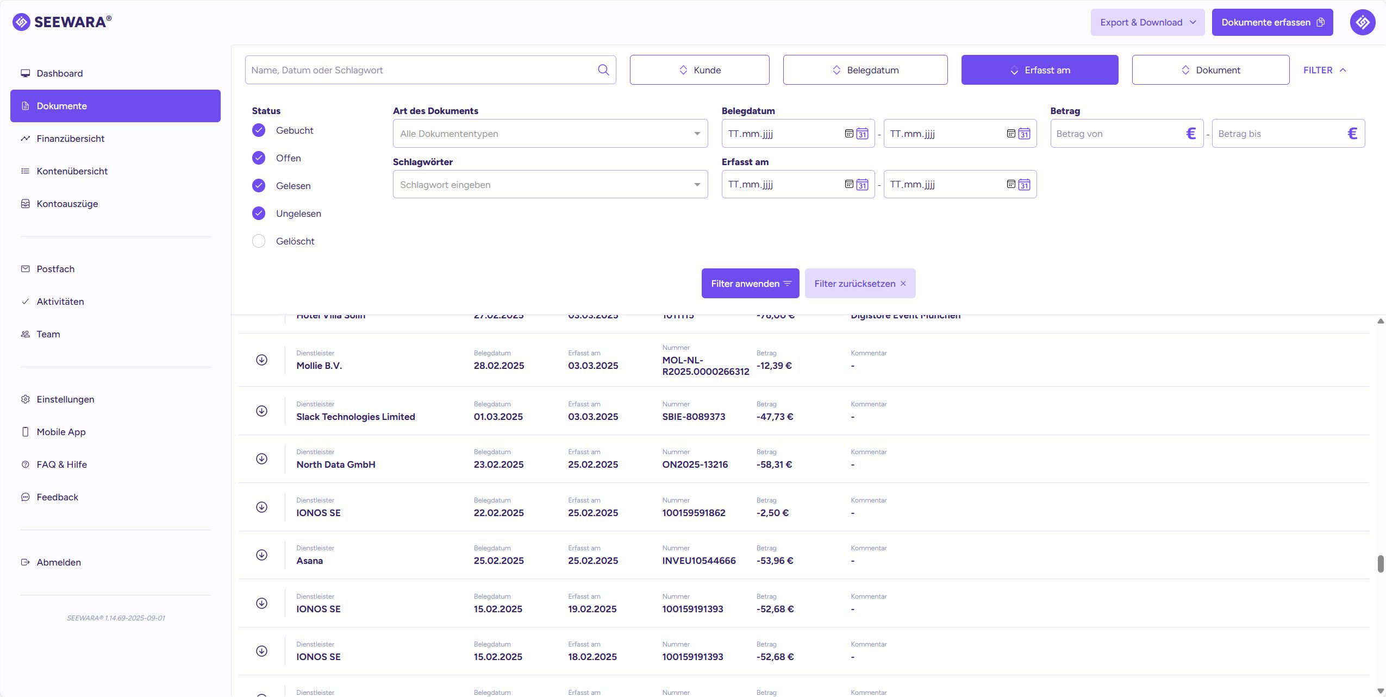Enable the Gelöscht status checkbox
The image size is (1386, 697).
pos(259,241)
